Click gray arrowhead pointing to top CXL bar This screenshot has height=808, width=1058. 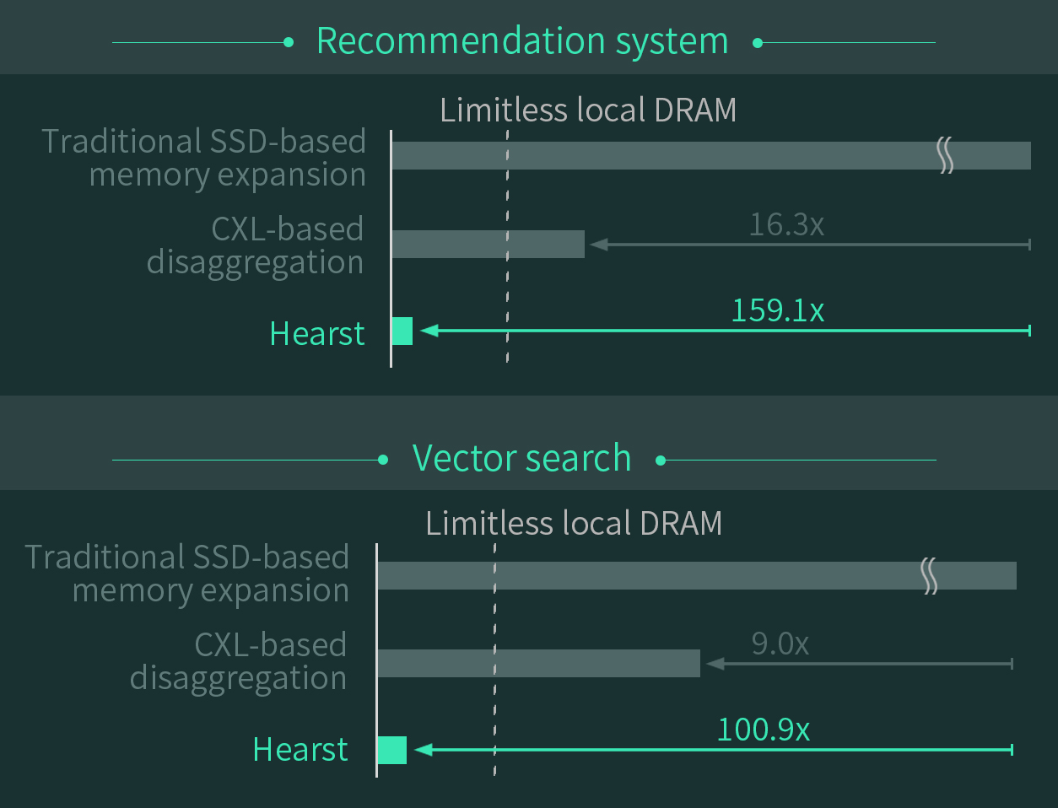(x=599, y=245)
